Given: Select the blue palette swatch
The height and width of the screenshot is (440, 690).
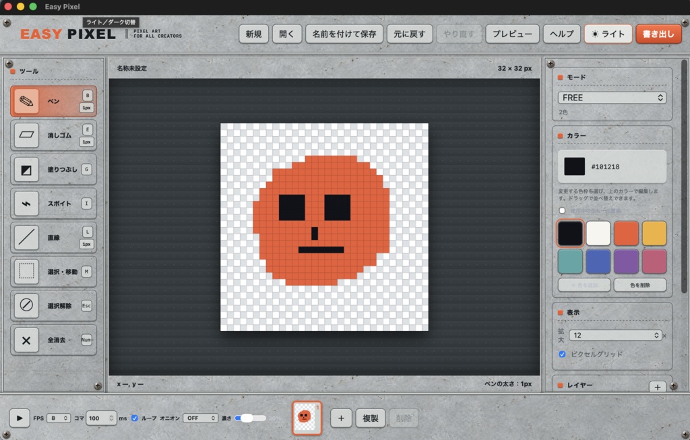Looking at the screenshot, I should tap(598, 261).
